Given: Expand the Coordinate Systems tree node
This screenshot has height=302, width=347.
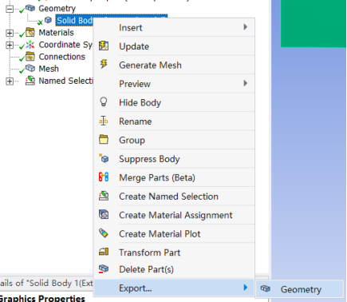Looking at the screenshot, I should [10, 45].
